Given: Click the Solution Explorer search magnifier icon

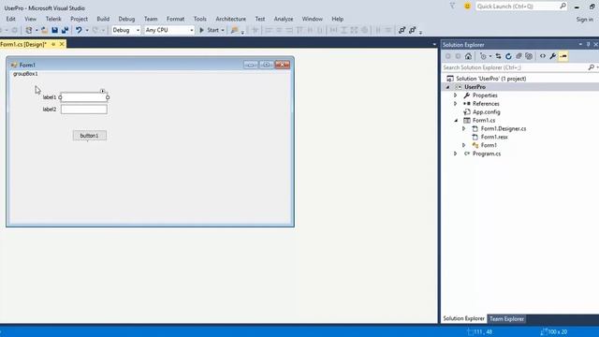Looking at the screenshot, I should coord(591,67).
